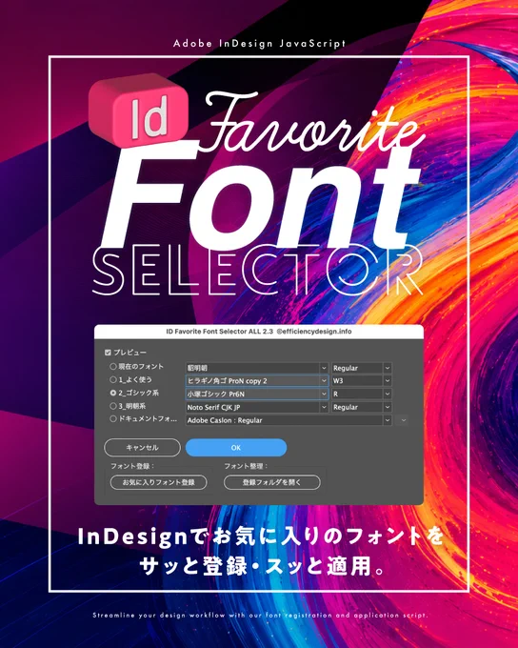The height and width of the screenshot is (648, 518).
Task: Open the 小塚ゴシック Pr6N font dropdown
Action: click(x=257, y=394)
